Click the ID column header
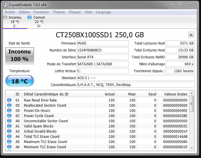The height and width of the screenshot is (158, 201). coord(17,94)
